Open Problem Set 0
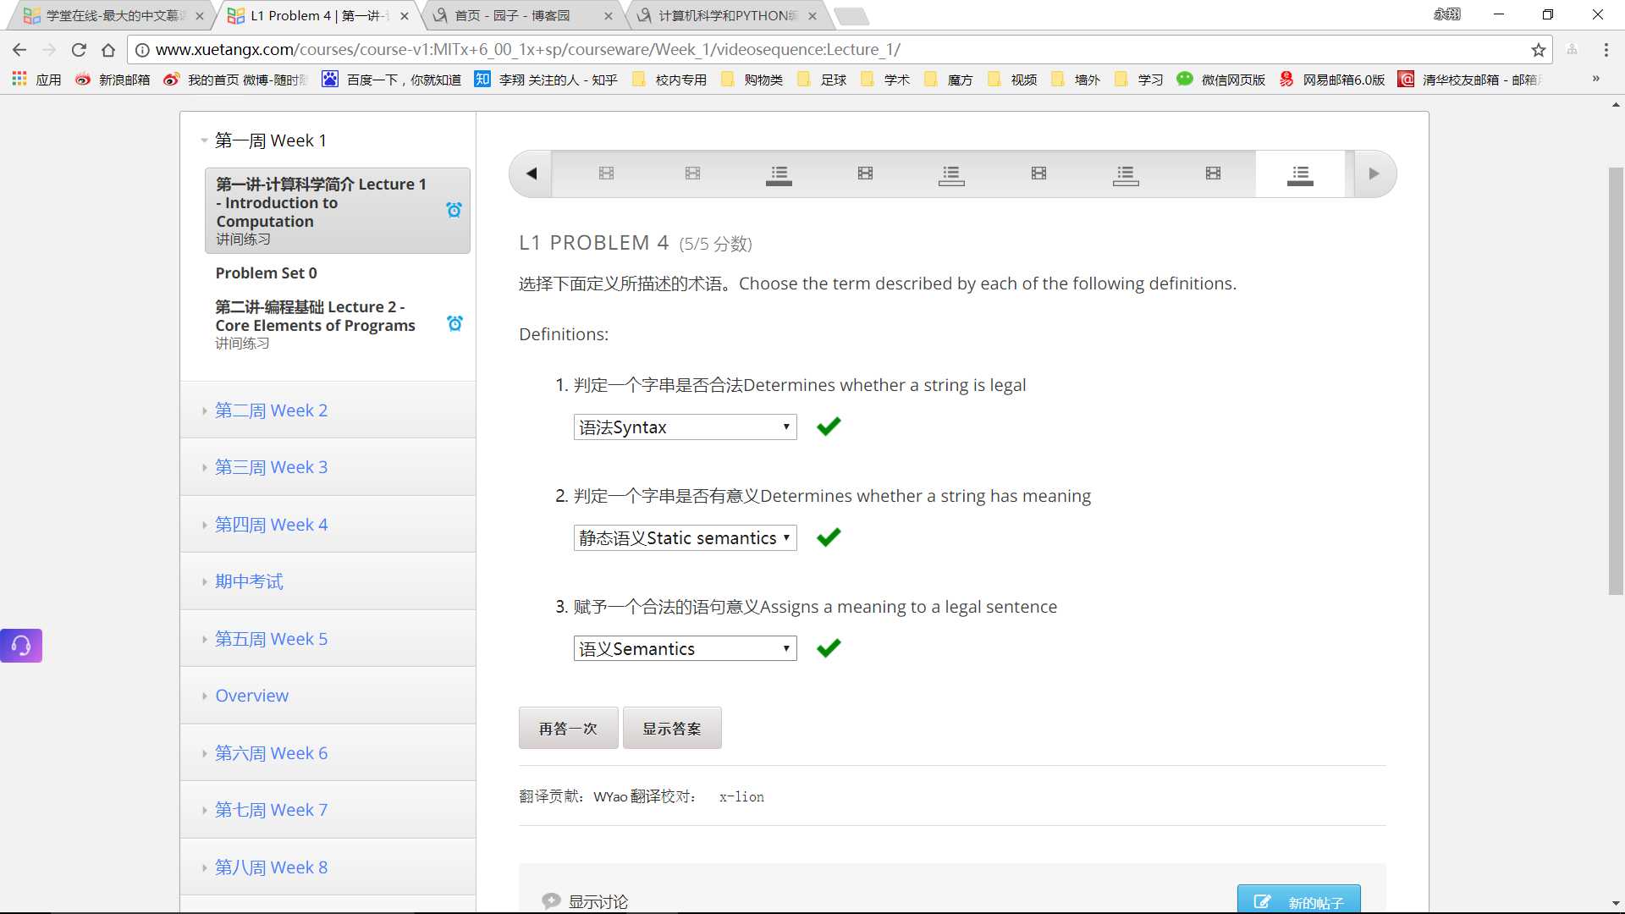The height and width of the screenshot is (914, 1625). click(266, 273)
